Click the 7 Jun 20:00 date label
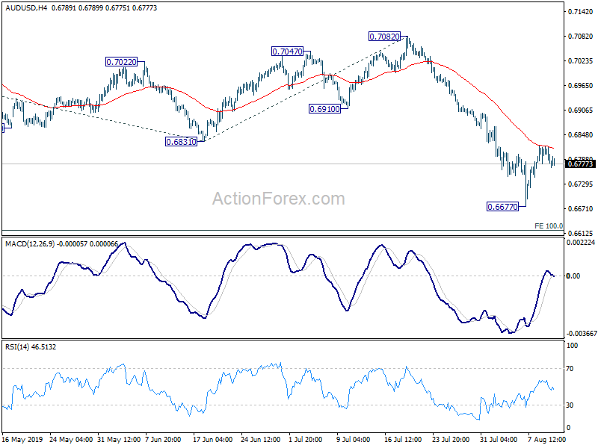 click(x=163, y=439)
